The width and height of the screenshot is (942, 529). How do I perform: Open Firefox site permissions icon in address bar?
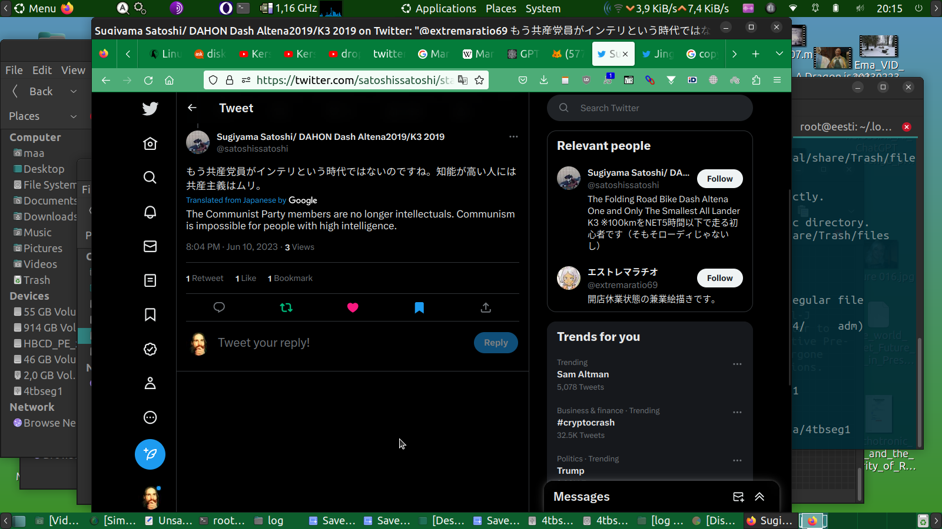246,80
